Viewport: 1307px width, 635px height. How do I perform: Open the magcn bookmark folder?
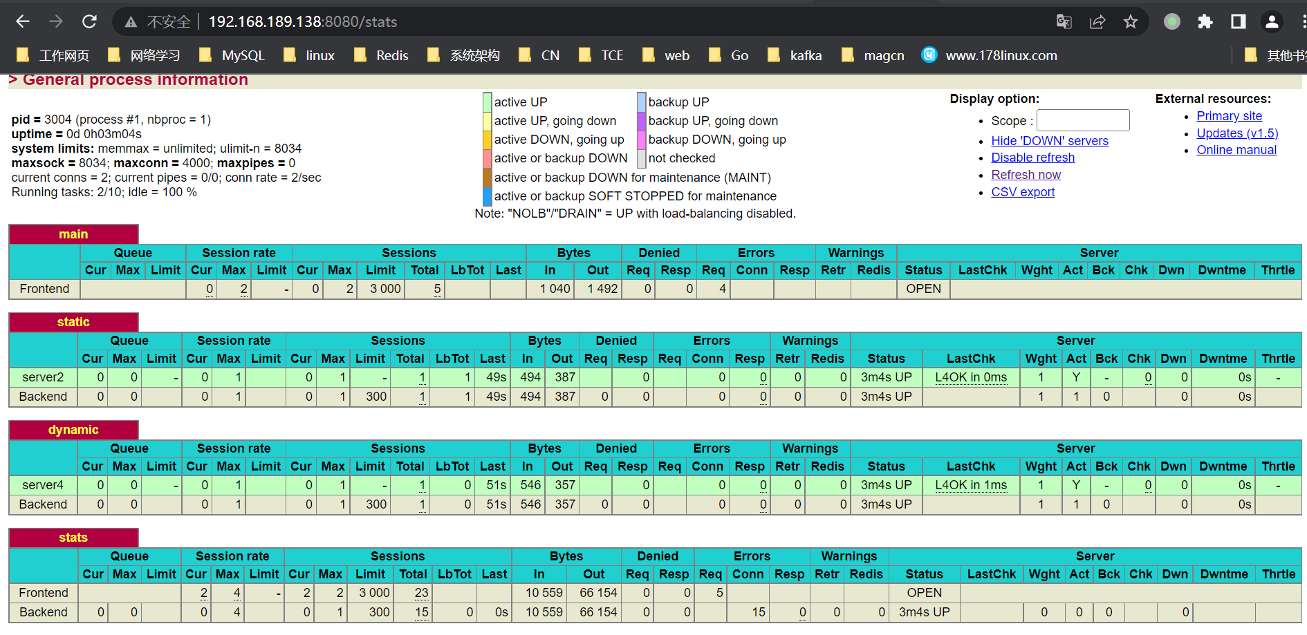(873, 55)
